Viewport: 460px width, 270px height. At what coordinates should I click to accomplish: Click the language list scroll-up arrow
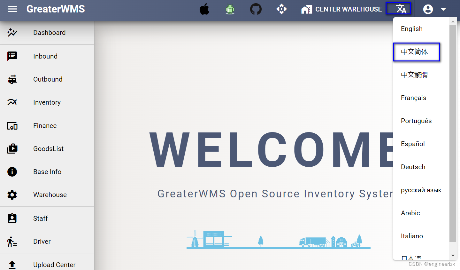coord(453,22)
